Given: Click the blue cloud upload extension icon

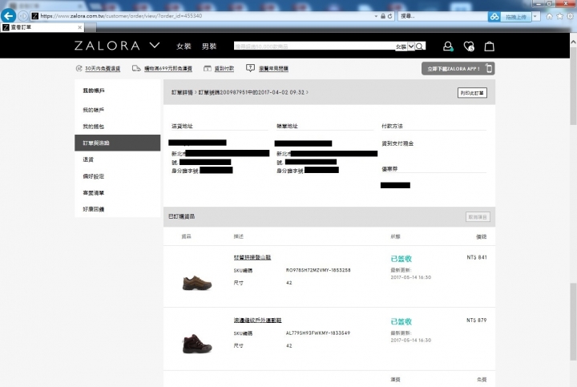Looking at the screenshot, I should (x=494, y=17).
